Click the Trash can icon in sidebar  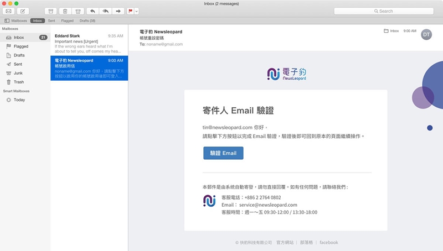point(9,82)
